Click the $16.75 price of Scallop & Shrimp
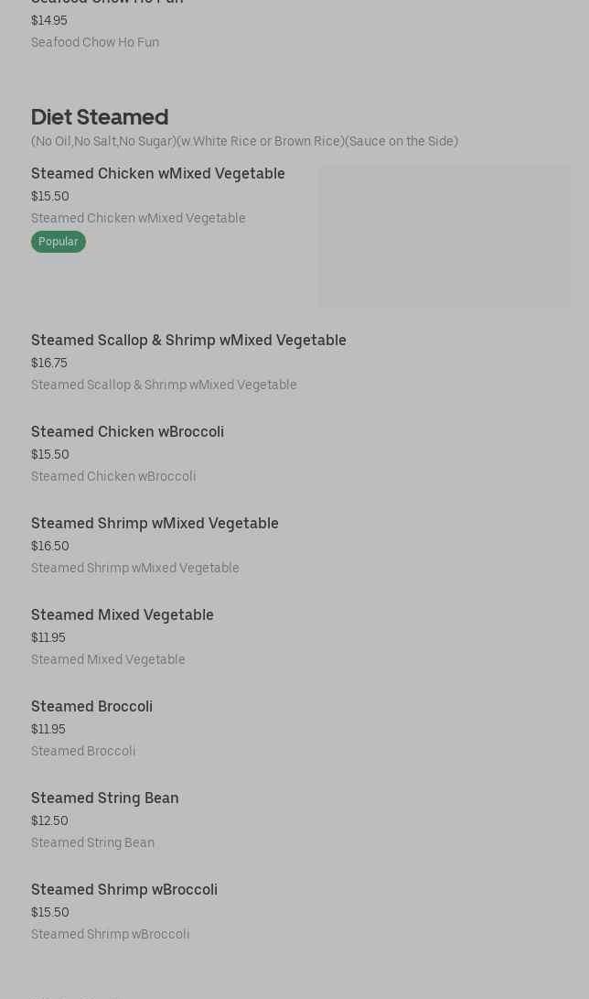The image size is (589, 999). pyautogui.click(x=49, y=364)
